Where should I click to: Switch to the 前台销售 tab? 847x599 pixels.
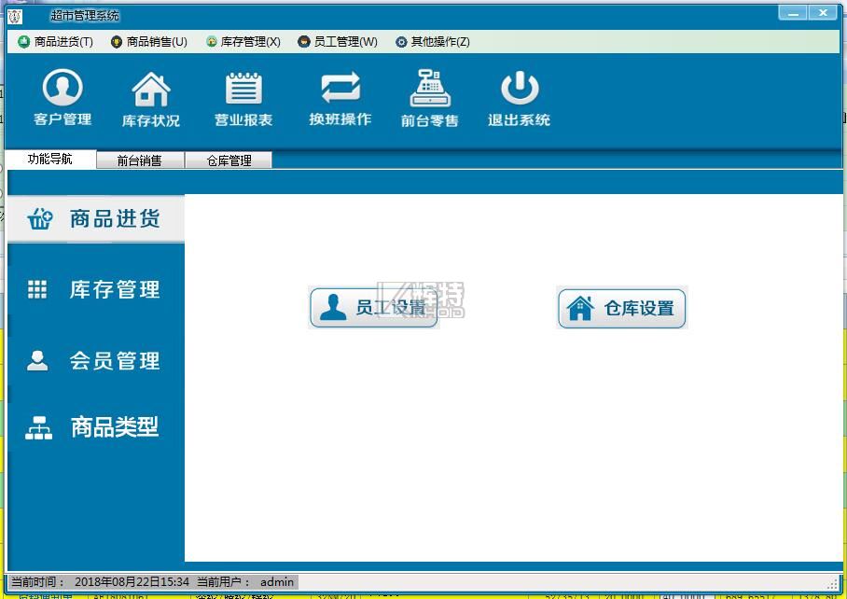[140, 160]
